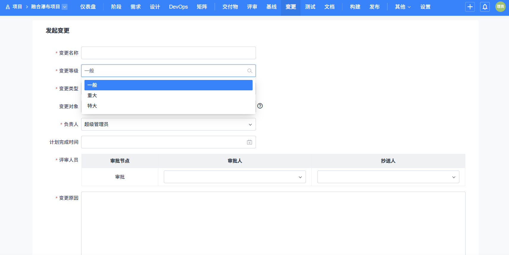Screen dimensions: 509x255
Task: Open the 负责人 dropdown
Action: pyautogui.click(x=168, y=124)
